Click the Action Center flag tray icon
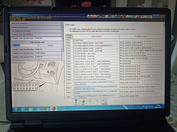177x132 pixels. tap(144, 107)
